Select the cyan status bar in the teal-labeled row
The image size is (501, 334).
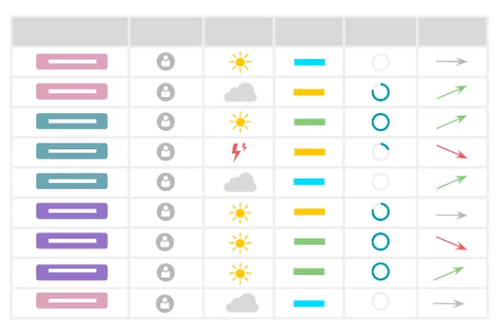click(x=309, y=181)
